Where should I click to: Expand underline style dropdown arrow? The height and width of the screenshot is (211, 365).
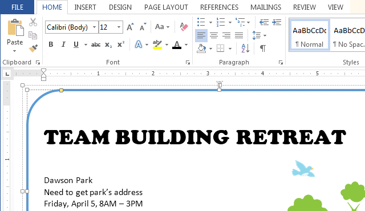click(x=86, y=44)
